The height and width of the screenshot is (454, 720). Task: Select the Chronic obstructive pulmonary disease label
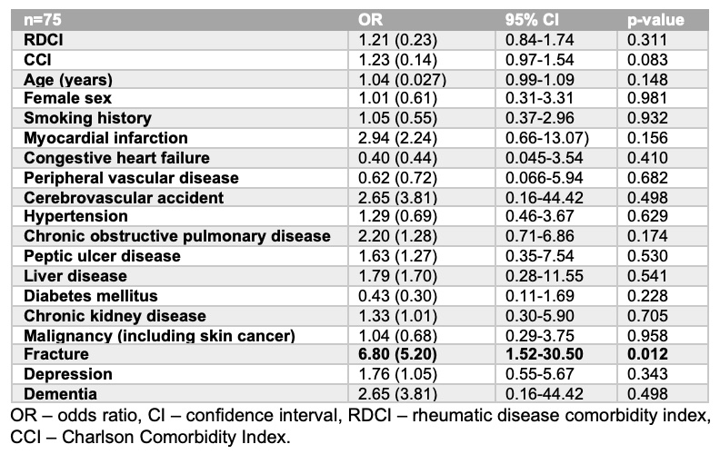tap(177, 236)
